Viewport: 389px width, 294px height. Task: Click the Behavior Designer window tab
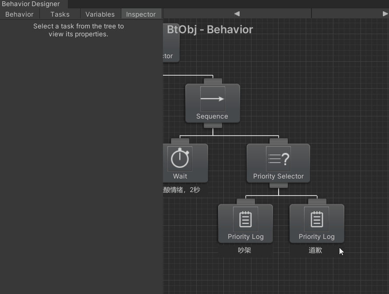31,4
